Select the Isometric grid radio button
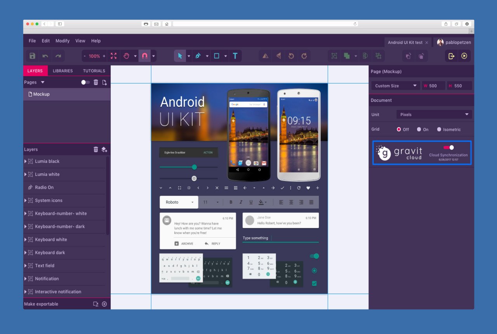This screenshot has height=334, width=497. click(x=440, y=129)
